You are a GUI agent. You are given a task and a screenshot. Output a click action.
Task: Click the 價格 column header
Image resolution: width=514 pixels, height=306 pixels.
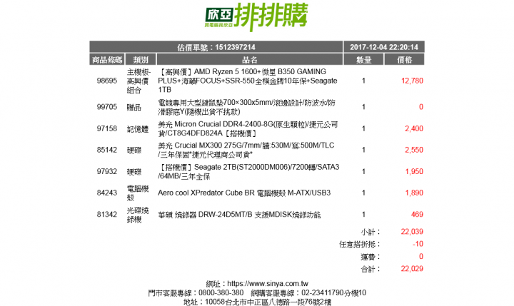click(405, 60)
